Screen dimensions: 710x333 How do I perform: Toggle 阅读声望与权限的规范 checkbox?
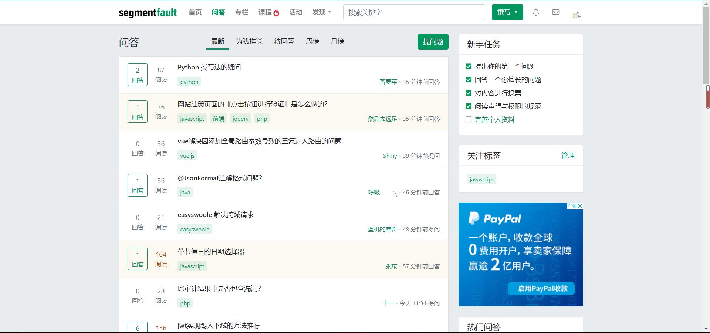(x=468, y=106)
